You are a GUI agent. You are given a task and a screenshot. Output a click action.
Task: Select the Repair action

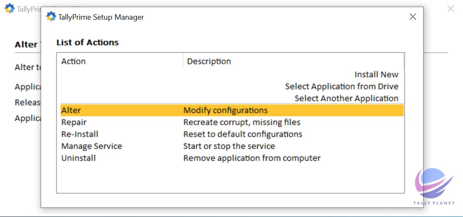(74, 122)
